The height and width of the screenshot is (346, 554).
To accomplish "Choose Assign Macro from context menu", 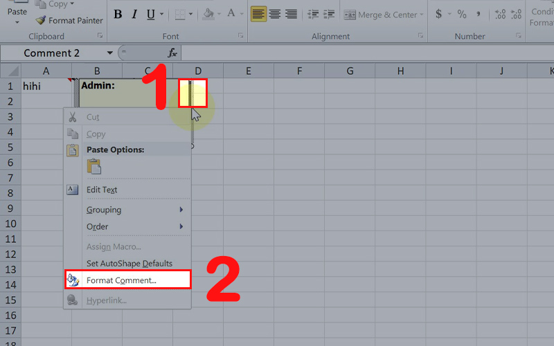I will point(127,247).
